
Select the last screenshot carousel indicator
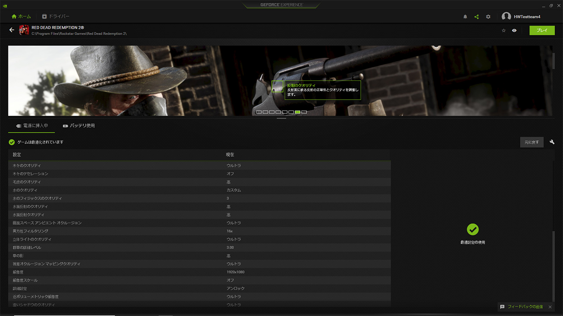pos(304,112)
